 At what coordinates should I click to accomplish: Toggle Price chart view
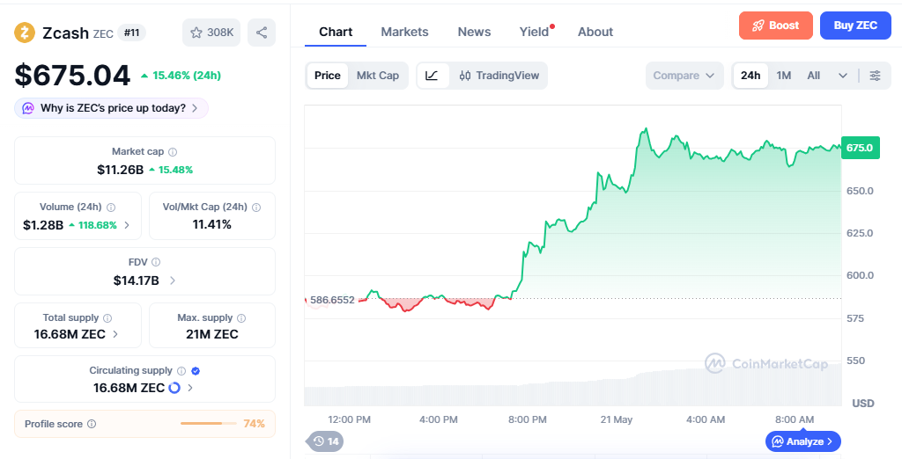click(328, 76)
